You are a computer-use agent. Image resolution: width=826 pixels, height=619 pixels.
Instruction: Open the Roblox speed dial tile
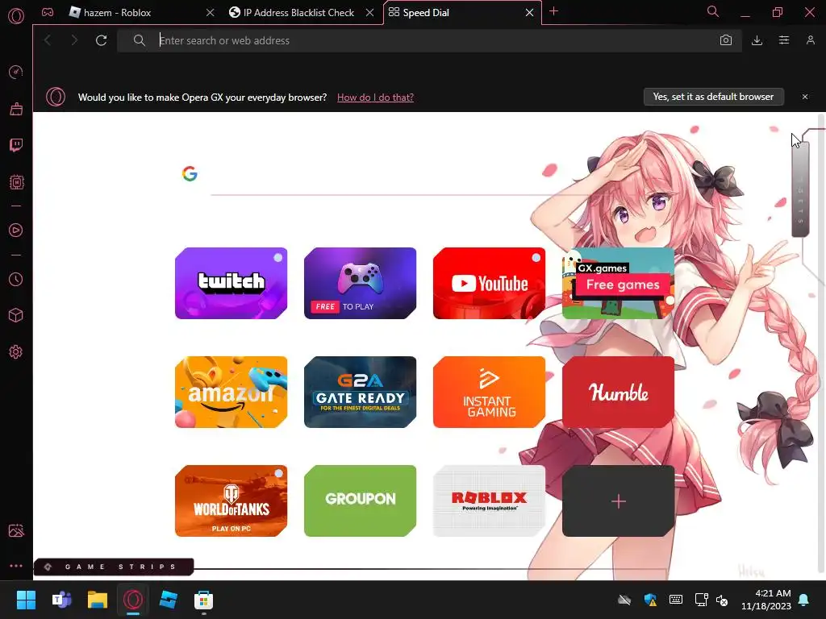490,501
